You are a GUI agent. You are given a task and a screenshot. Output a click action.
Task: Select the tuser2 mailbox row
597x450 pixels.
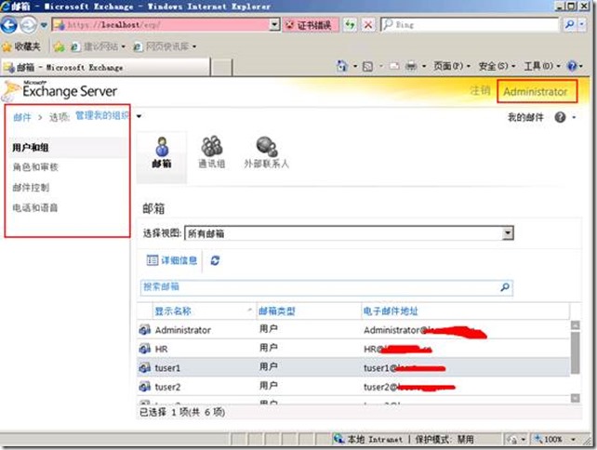(353, 387)
